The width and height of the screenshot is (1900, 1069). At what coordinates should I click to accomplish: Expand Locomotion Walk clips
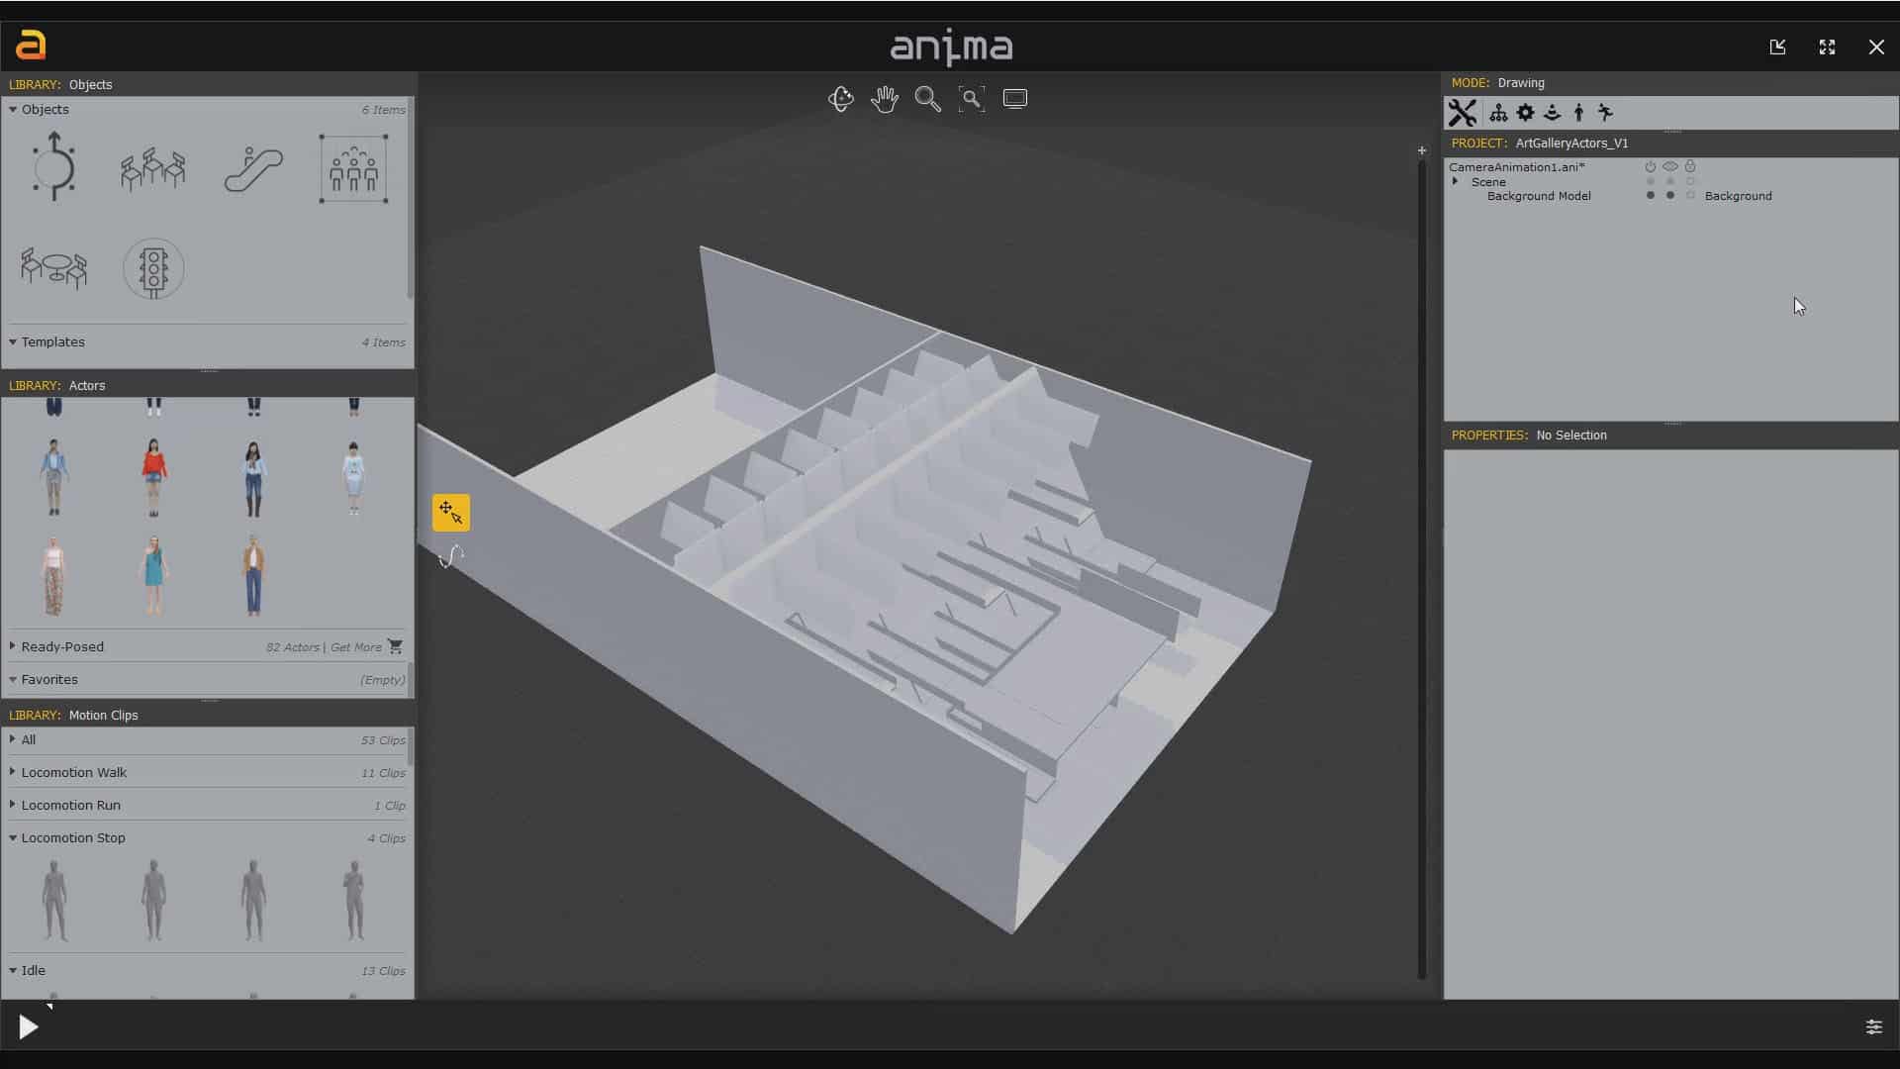13,772
